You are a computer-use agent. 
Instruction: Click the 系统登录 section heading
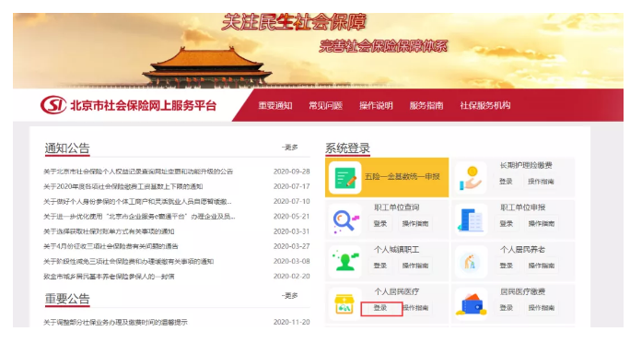coord(347,148)
